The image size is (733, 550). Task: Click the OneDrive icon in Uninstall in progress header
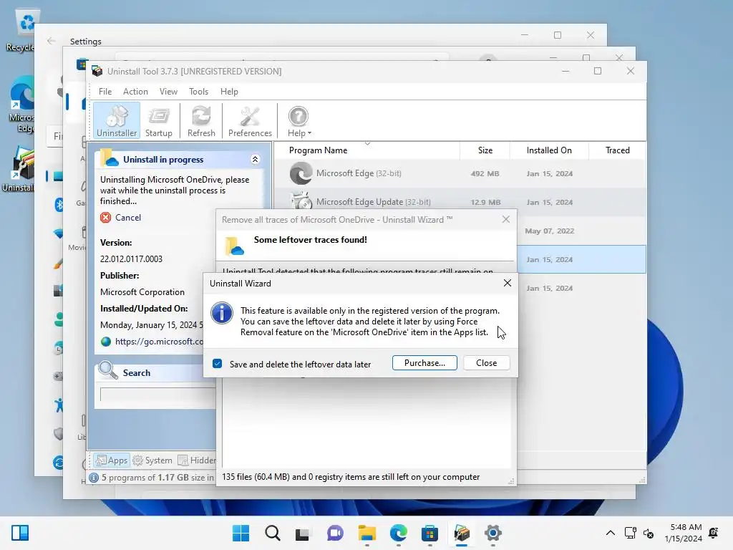110,158
